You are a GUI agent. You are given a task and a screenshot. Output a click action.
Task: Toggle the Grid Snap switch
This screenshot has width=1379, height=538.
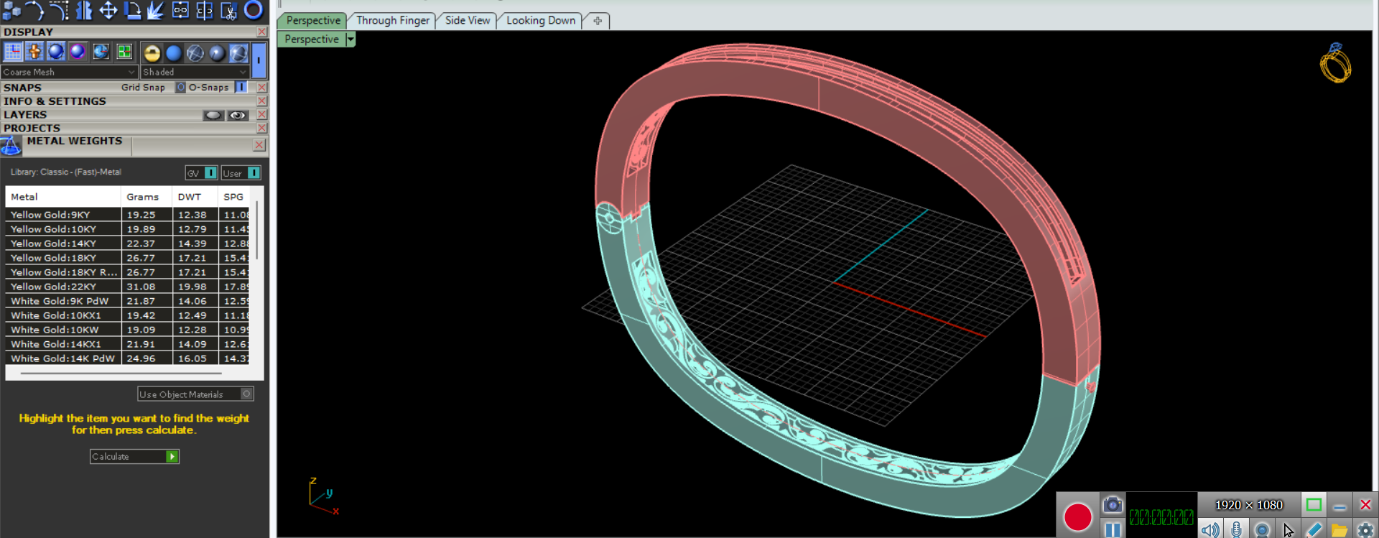pos(181,88)
